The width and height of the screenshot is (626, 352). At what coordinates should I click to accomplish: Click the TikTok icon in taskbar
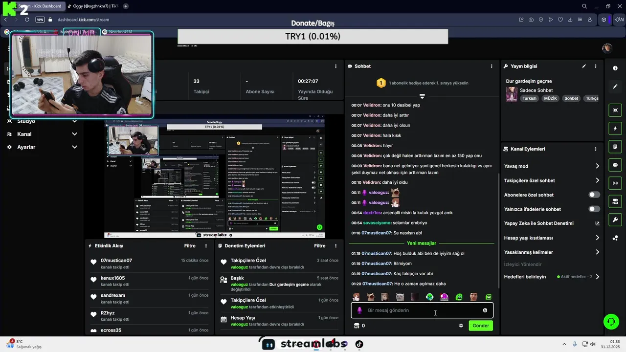click(359, 344)
